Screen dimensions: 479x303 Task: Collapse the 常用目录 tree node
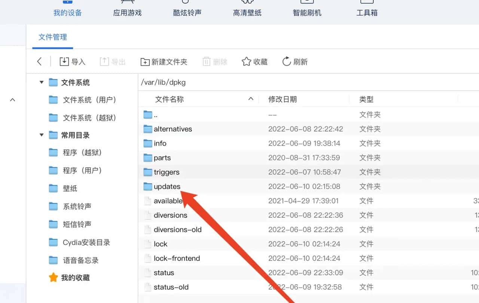click(41, 135)
